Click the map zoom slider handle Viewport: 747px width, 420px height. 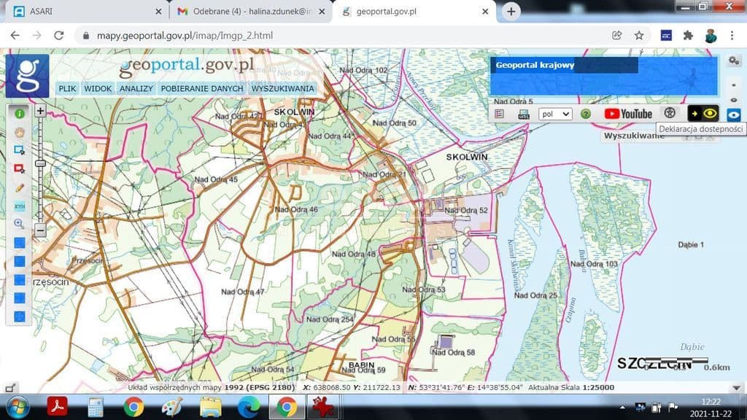pos(41,163)
